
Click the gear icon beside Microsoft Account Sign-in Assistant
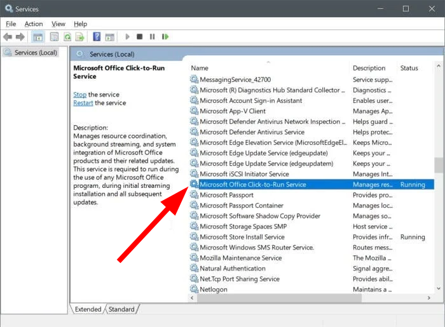[x=194, y=100]
